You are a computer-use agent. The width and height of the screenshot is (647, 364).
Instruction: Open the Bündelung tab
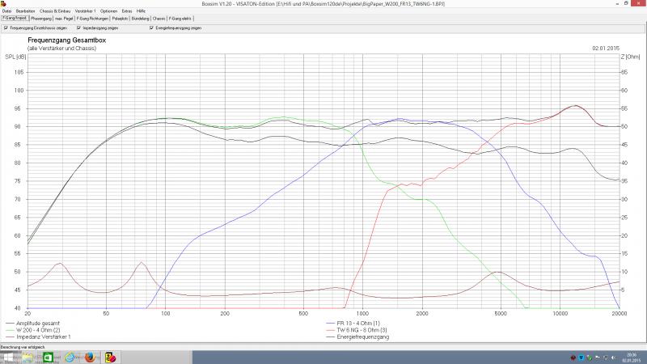[x=140, y=17]
